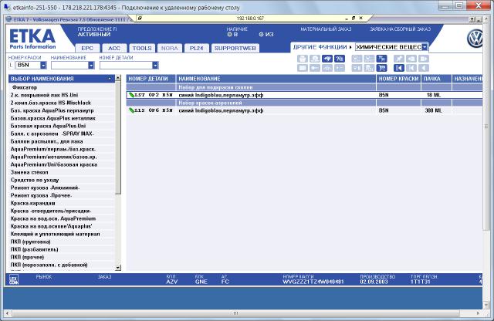Click the LEX COM icon in status bar
This screenshot has height=321, width=494.
tap(14, 279)
